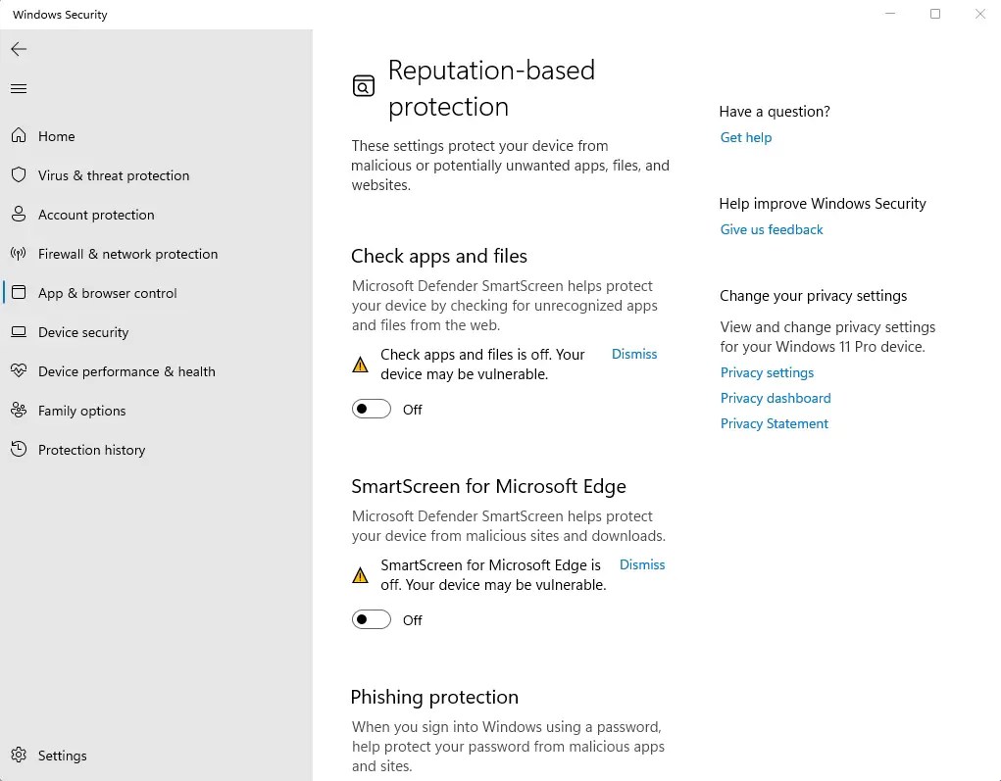Dismiss the Check apps and files warning
1001x781 pixels.
pyautogui.click(x=634, y=354)
